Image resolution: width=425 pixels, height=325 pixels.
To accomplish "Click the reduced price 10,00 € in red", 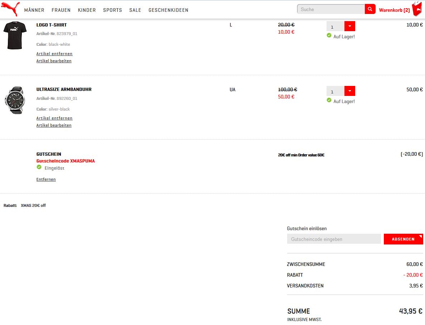I will (x=286, y=32).
